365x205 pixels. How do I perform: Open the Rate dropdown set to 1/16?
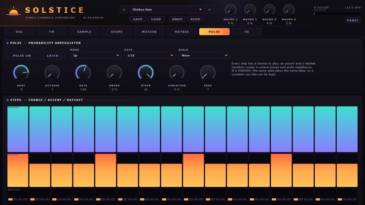(150, 55)
